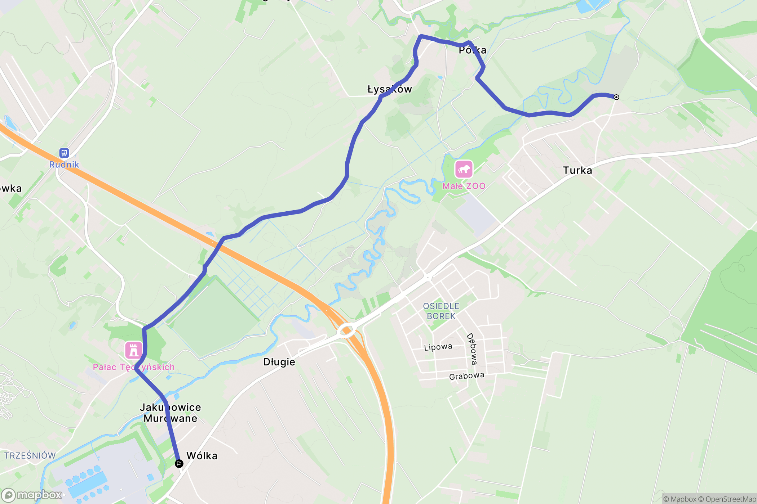Select the Łysaków village label

pos(390,89)
